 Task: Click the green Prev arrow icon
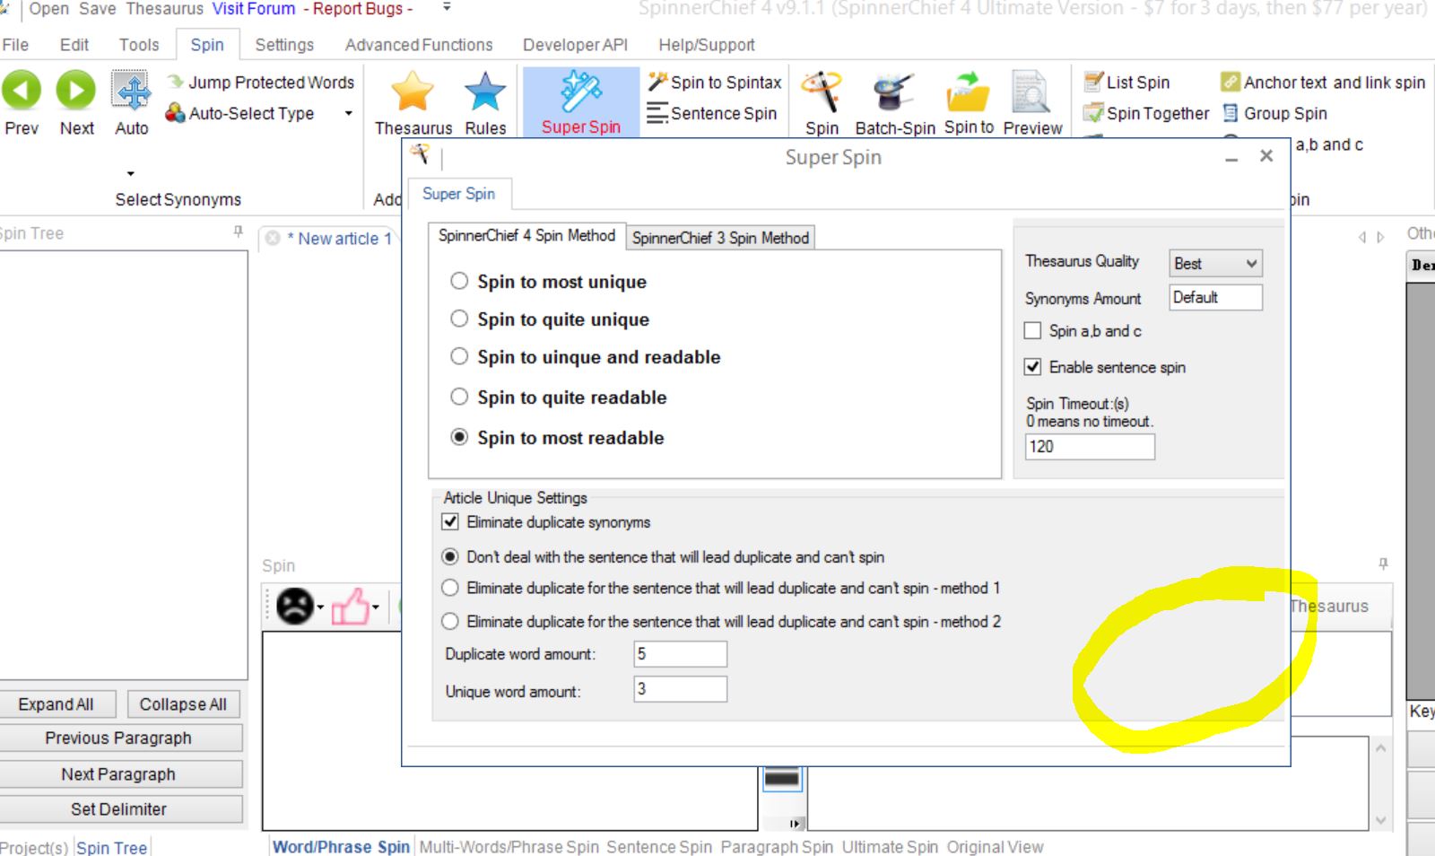(22, 91)
